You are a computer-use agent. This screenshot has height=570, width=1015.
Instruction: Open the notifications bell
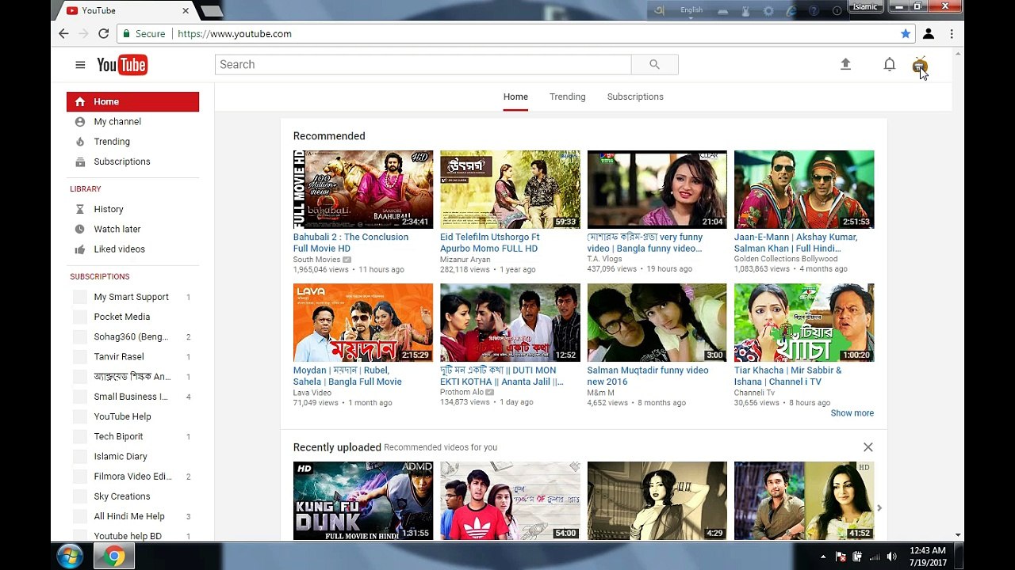890,65
